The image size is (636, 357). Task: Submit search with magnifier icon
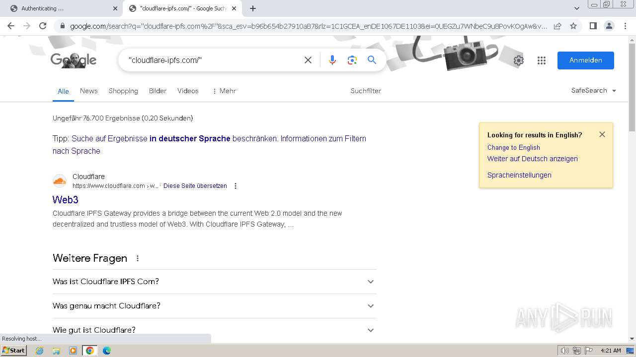coord(372,60)
